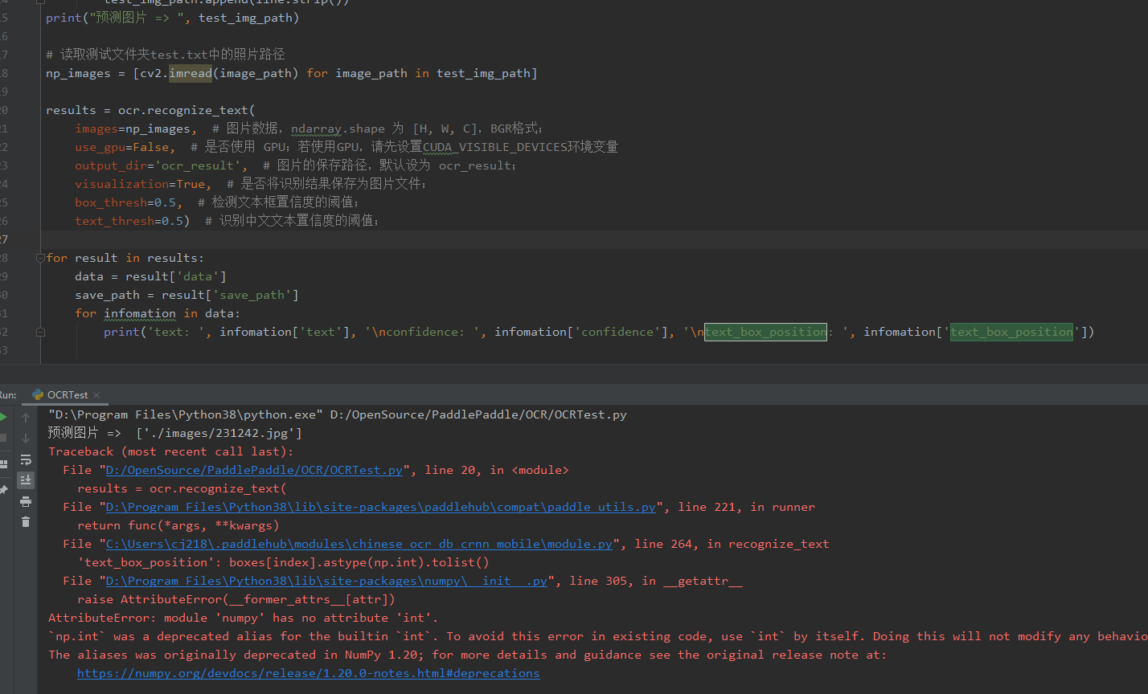The width and height of the screenshot is (1148, 694).
Task: Clear all console output with trash icon
Action: coord(26,520)
